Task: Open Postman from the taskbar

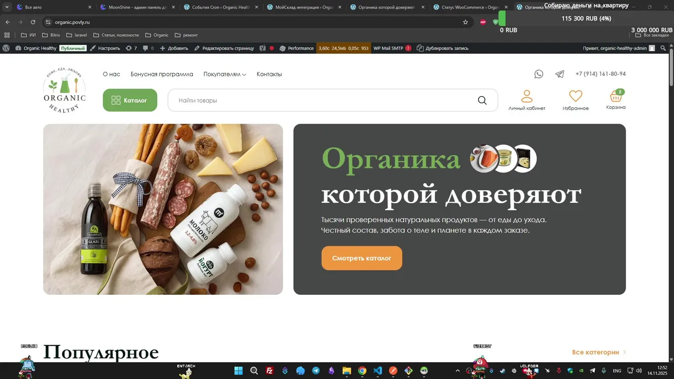Action: [393, 371]
